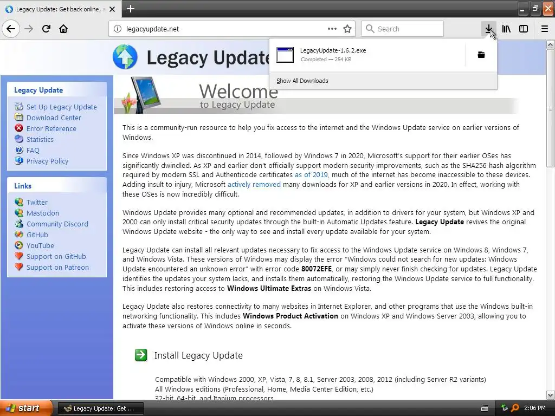Open the Community Discord link
Viewport: 555px width, 416px height.
coord(57,224)
